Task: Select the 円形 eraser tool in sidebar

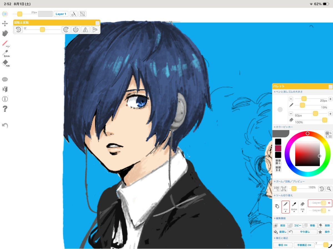Action: click(x=6, y=63)
